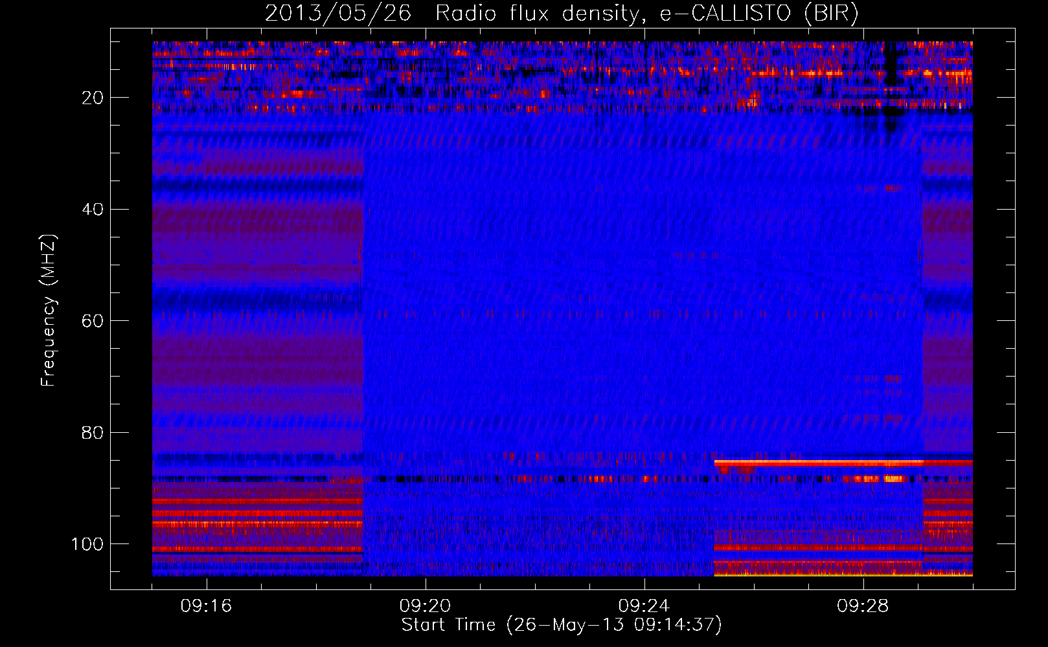Click the 'Start Time (26-May-13 09:14:37)' label

click(x=562, y=625)
